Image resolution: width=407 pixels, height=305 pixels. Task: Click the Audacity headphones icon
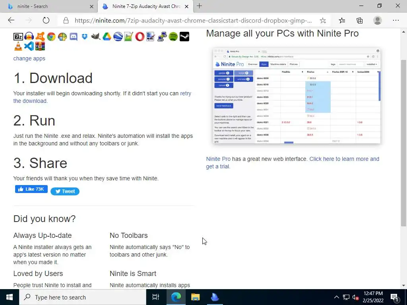pyautogui.click(x=29, y=37)
